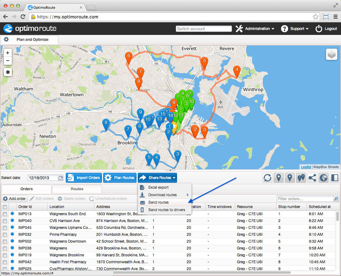Click the Delete orders button
This screenshot has width=341, height=276.
tap(72, 199)
